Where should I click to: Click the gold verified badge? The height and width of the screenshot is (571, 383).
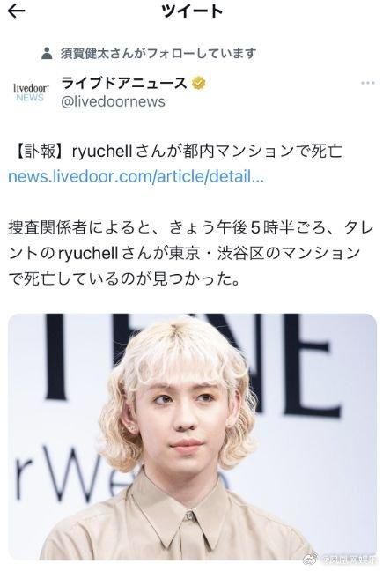pyautogui.click(x=199, y=84)
